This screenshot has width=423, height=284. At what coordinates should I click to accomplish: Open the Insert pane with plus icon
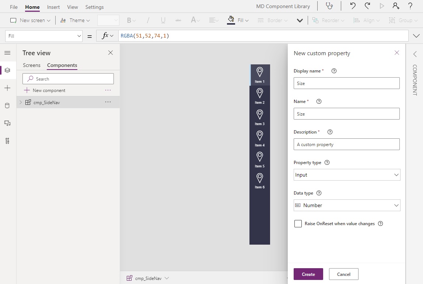click(8, 88)
